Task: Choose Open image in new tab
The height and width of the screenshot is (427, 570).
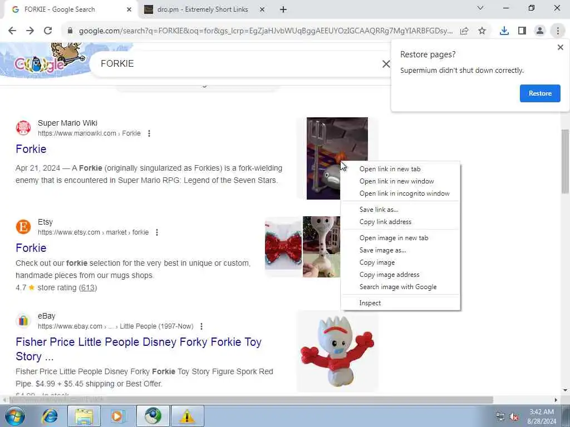Action: tap(401, 238)
